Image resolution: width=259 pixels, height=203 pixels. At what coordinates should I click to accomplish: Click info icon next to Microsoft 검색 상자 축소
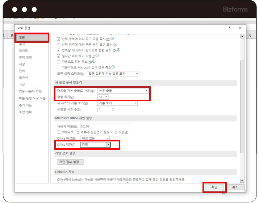(113, 67)
